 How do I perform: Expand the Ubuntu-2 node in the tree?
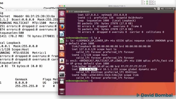[x=145, y=2]
